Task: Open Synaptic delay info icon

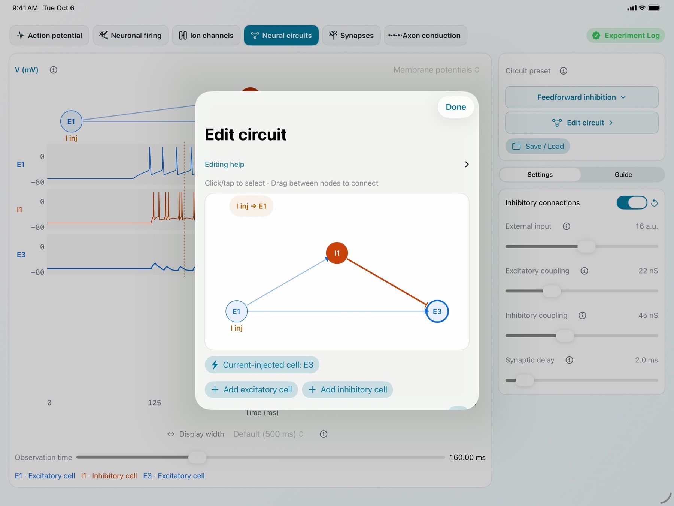Action: pyautogui.click(x=570, y=360)
